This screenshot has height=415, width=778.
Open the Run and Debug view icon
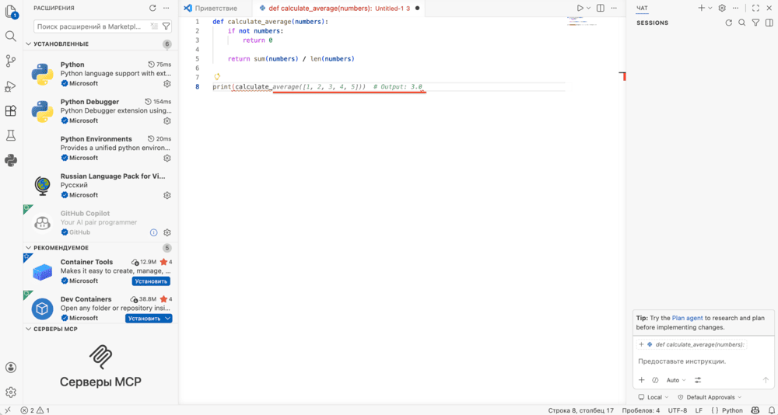click(10, 86)
